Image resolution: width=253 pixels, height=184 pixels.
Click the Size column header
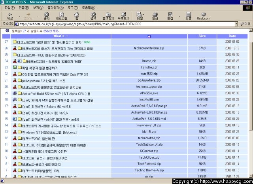click(202, 36)
